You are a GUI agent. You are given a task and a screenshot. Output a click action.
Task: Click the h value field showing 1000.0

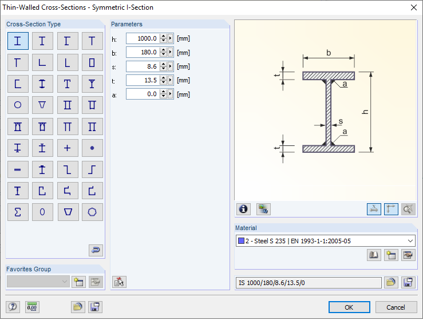click(x=143, y=38)
